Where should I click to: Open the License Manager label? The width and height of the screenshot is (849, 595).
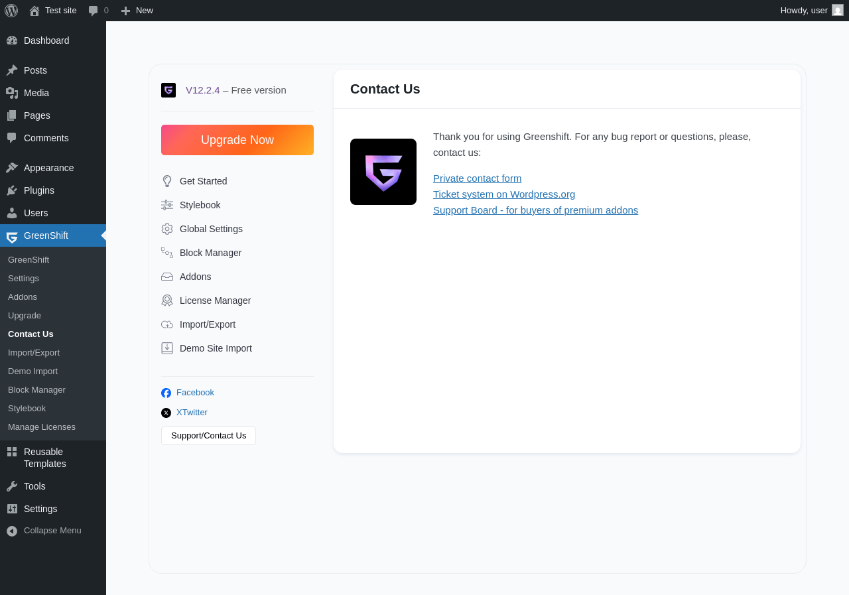coord(215,300)
